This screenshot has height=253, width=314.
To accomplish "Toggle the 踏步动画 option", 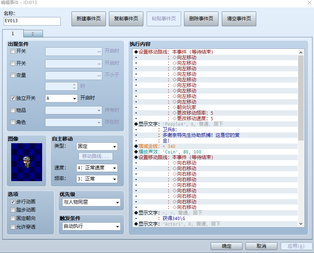I will click(x=13, y=210).
